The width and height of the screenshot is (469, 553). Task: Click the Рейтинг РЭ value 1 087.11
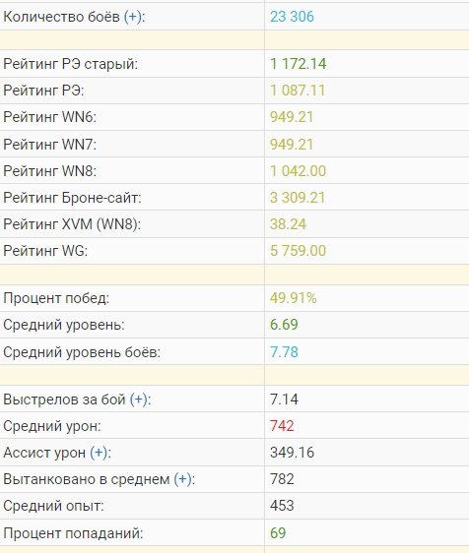[298, 91]
